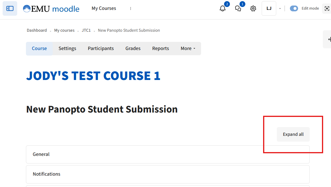
Task: Open the messaging chat bubble icon
Action: pyautogui.click(x=238, y=8)
